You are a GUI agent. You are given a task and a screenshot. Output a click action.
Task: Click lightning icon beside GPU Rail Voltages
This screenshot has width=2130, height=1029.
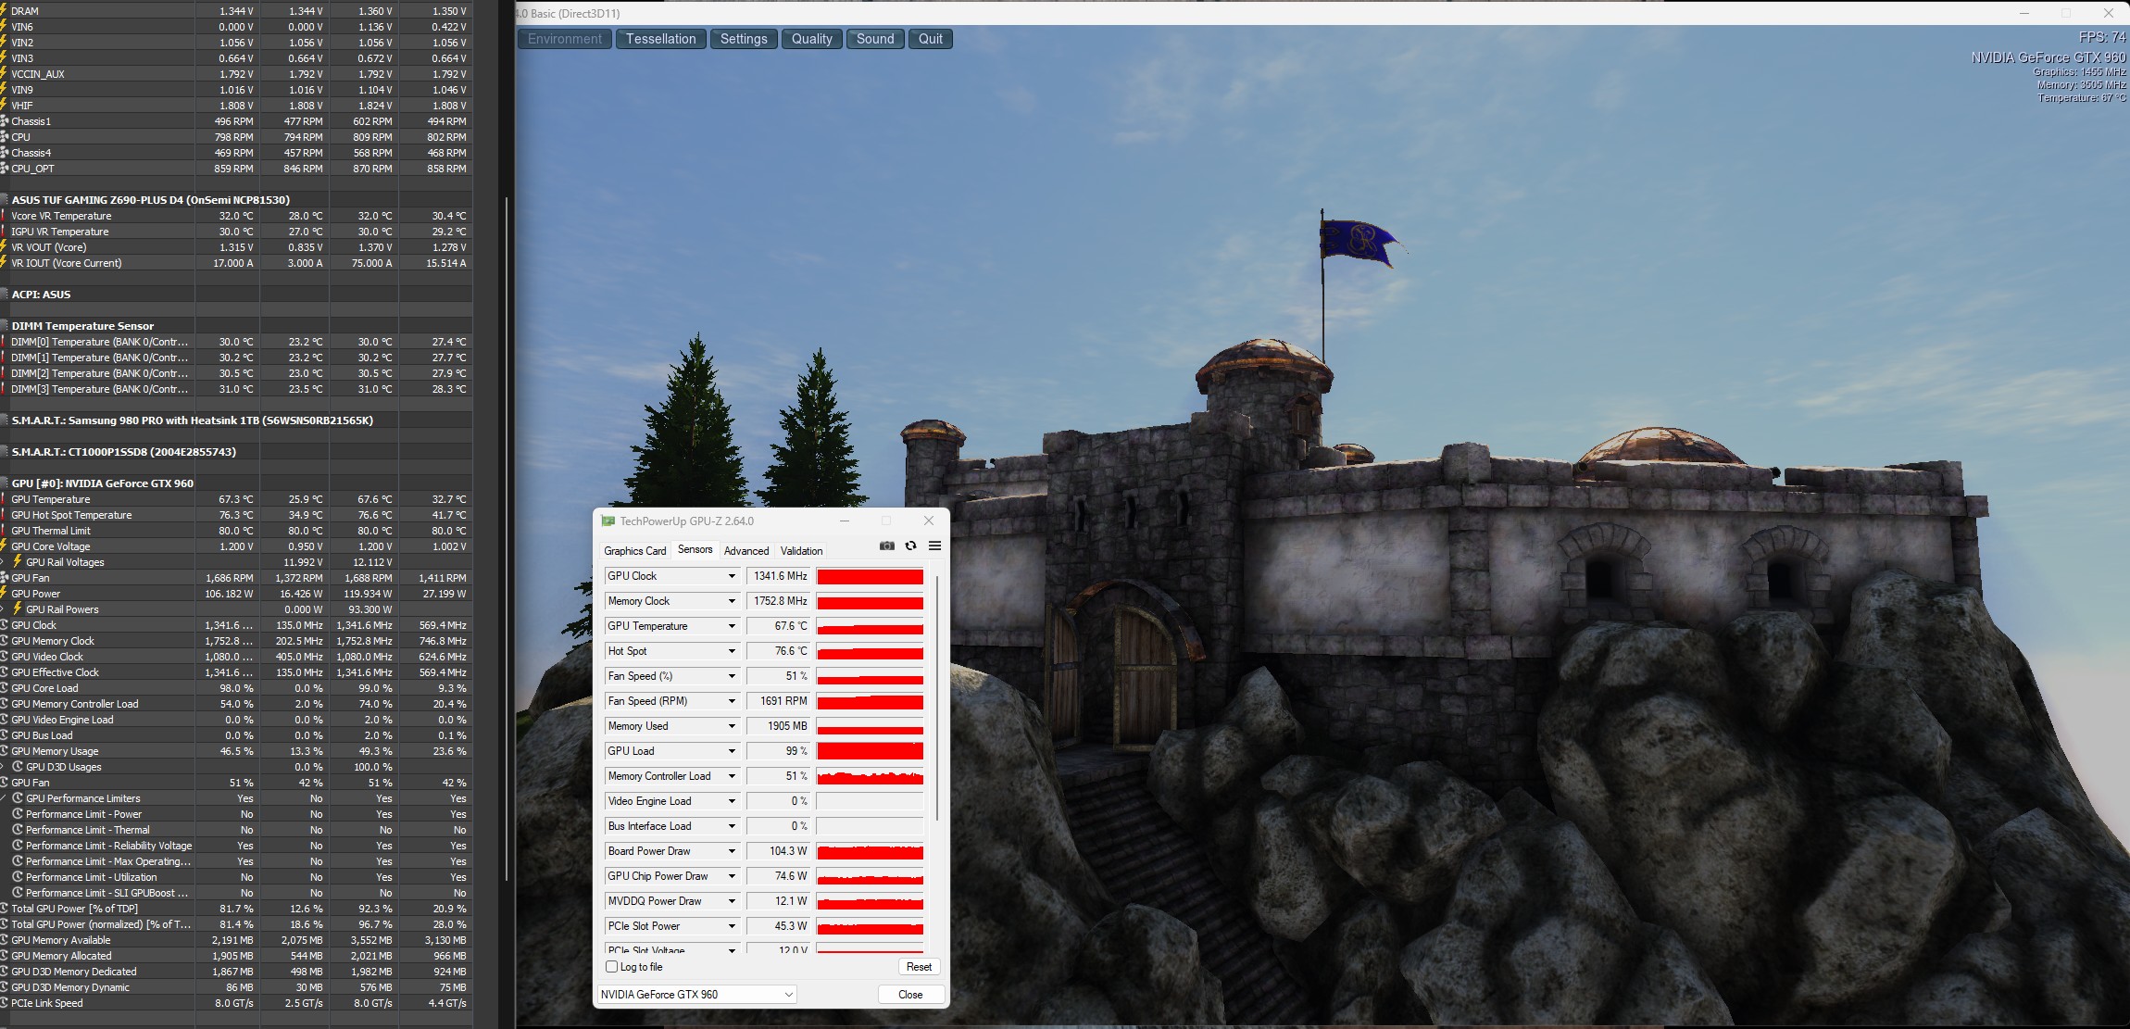[x=18, y=561]
